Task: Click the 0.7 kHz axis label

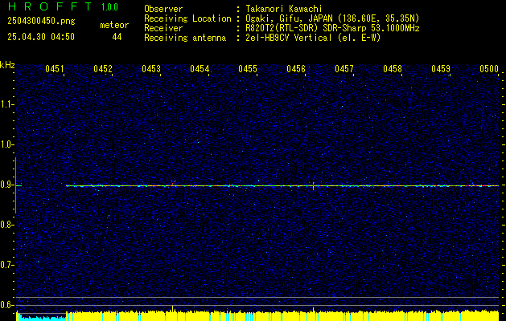Action: tap(6, 265)
